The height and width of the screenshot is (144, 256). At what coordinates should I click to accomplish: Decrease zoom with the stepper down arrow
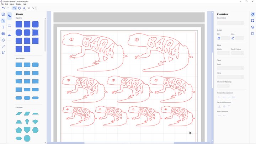36,9
